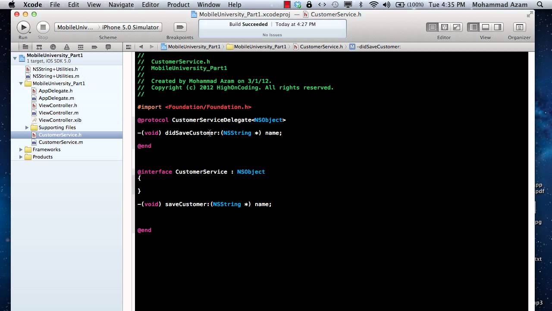Click the Build Succeeded activity status
This screenshot has width=552, height=311.
coord(272,29)
